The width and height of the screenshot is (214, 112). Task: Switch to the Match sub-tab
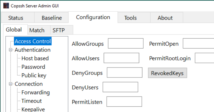pyautogui.click(x=39, y=30)
